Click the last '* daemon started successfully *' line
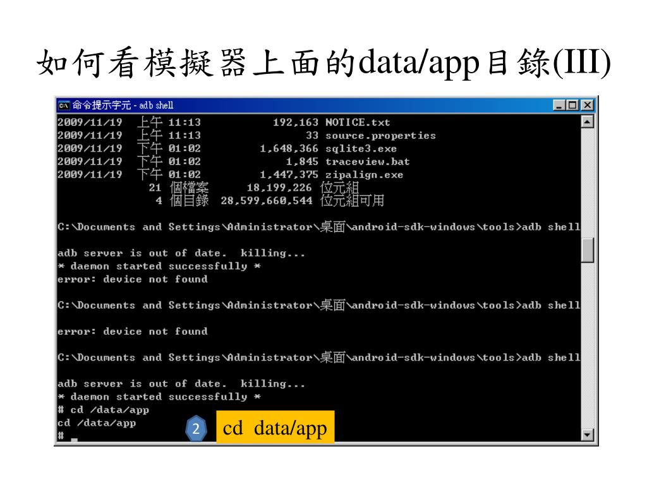 pos(159,397)
